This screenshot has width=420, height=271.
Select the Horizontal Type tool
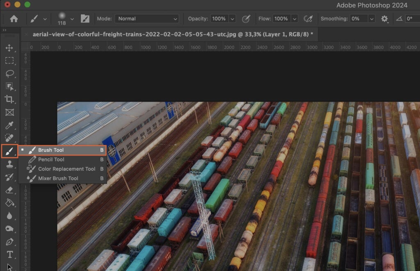[x=10, y=254]
